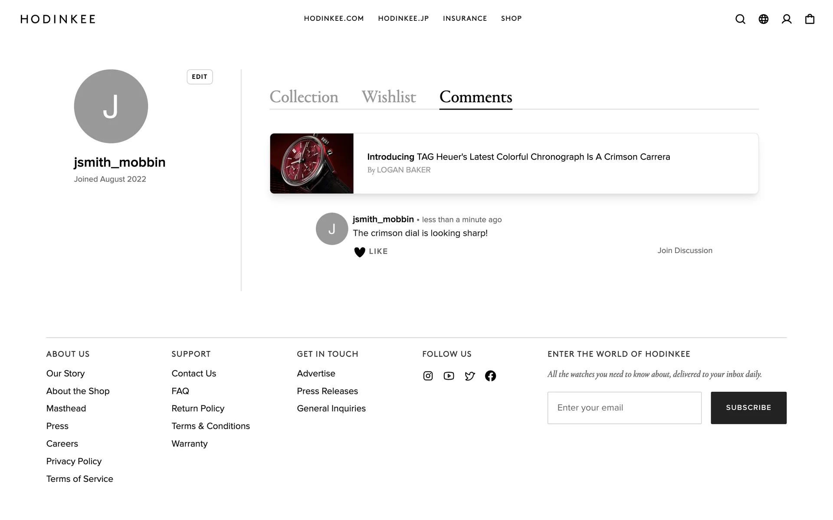Open the user account icon
Image resolution: width=833 pixels, height=520 pixels.
[787, 19]
